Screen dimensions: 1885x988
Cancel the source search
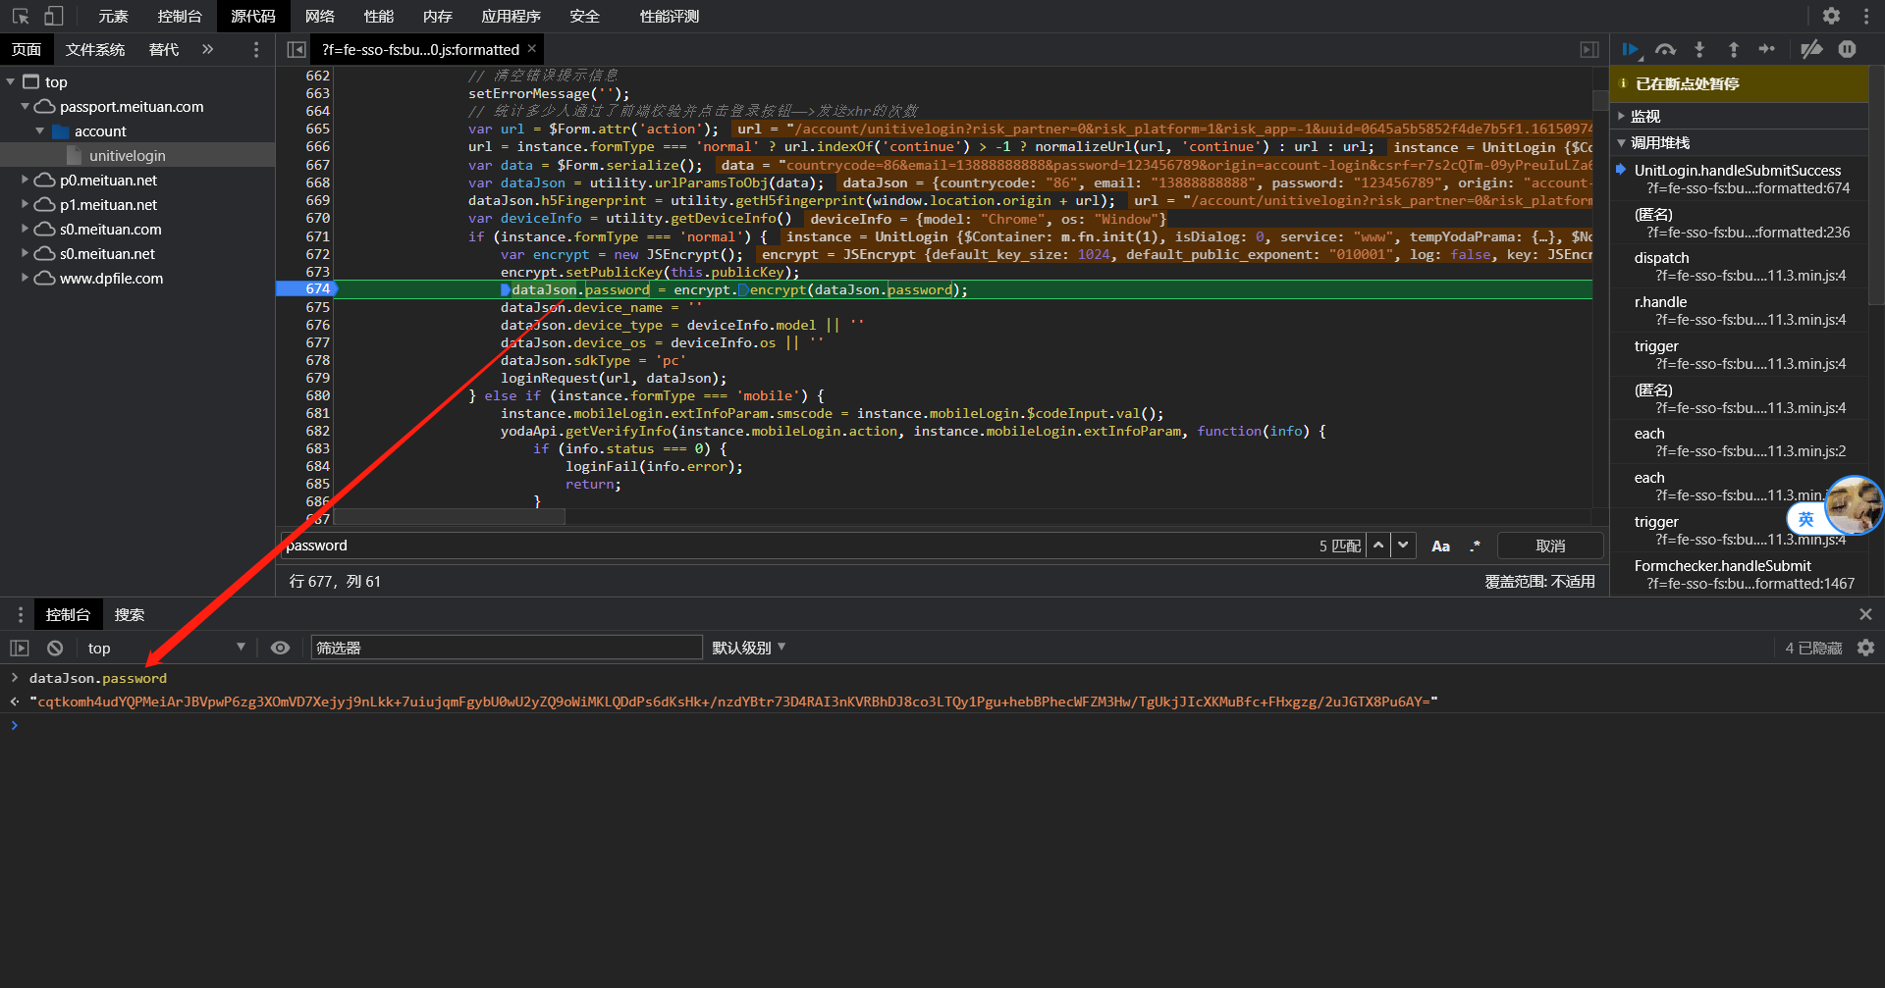tap(1550, 546)
